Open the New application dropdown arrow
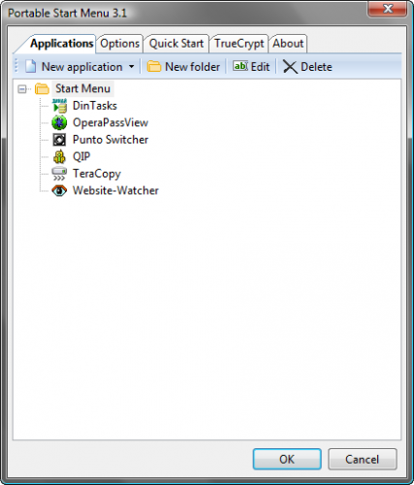 point(131,67)
